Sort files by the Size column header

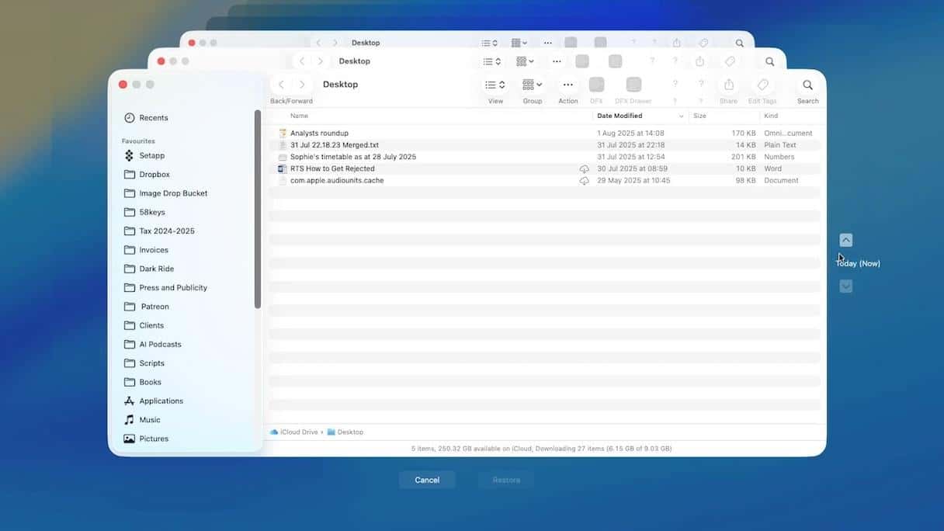pyautogui.click(x=699, y=115)
